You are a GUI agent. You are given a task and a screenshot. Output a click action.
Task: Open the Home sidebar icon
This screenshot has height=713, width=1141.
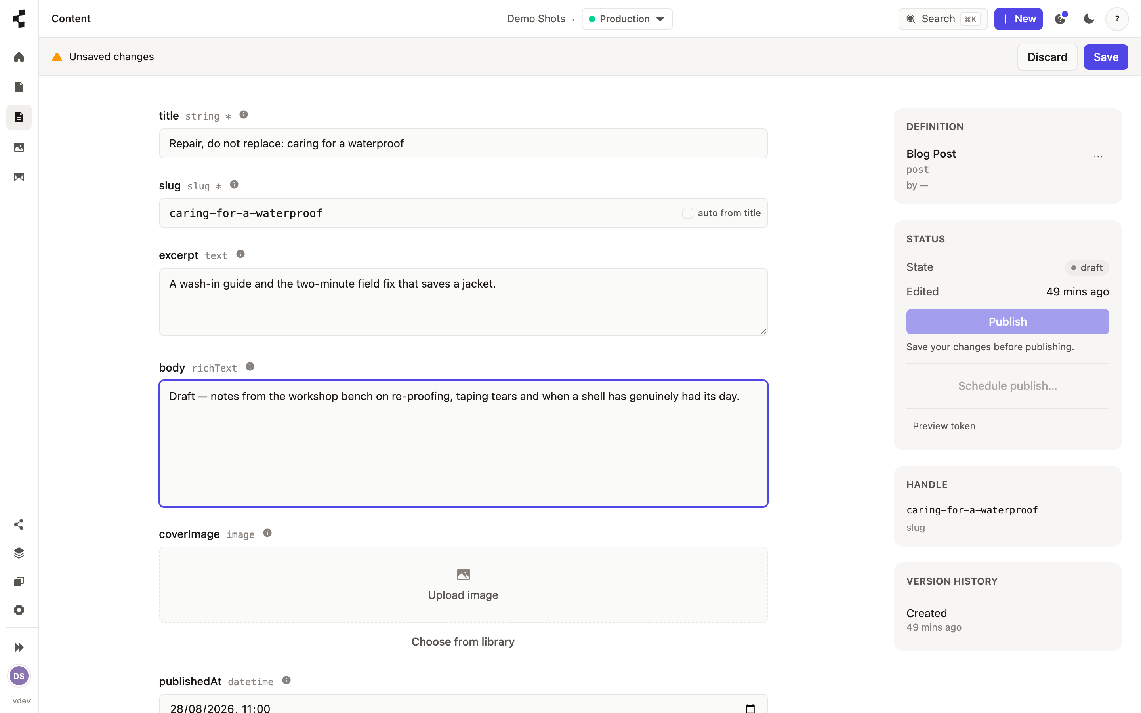click(x=19, y=57)
